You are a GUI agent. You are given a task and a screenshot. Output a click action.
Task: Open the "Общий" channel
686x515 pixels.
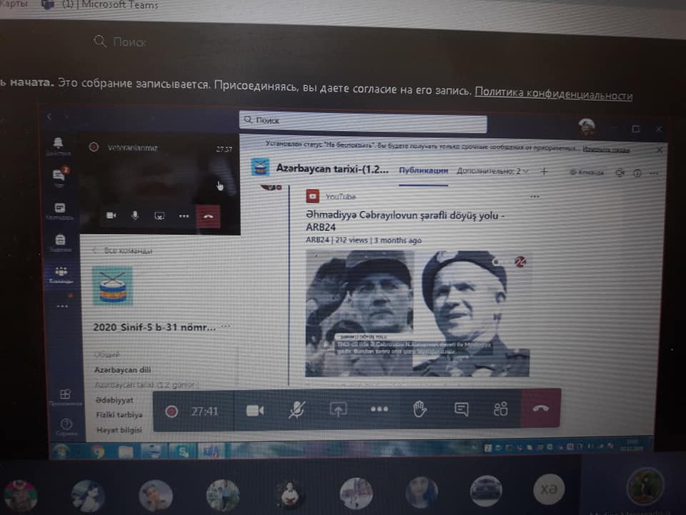[107, 355]
